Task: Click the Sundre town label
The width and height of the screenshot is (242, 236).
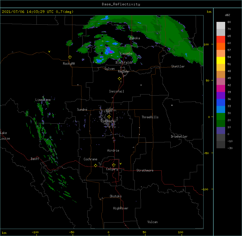Action: pyautogui.click(x=82, y=110)
